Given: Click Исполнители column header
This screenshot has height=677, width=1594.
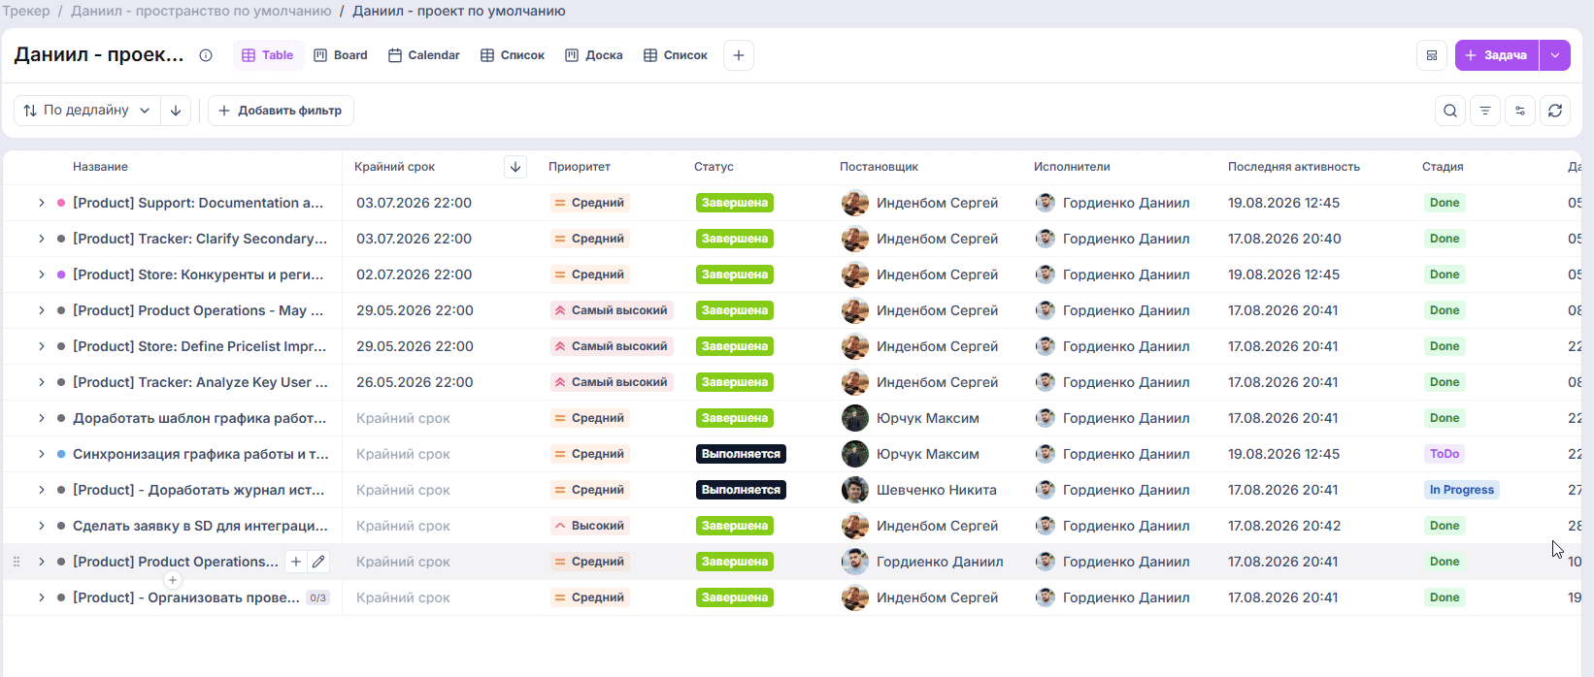Looking at the screenshot, I should 1072,167.
